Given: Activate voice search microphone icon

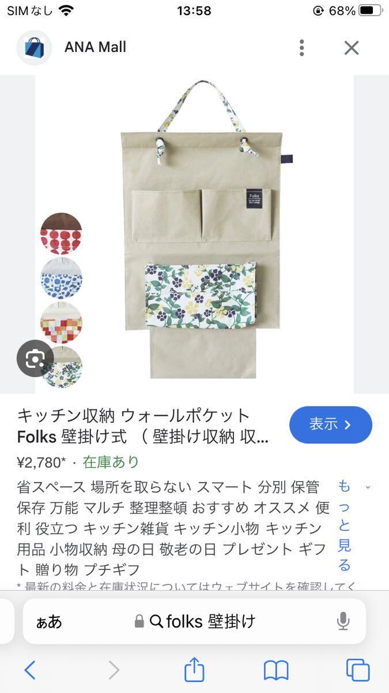Looking at the screenshot, I should 343,621.
